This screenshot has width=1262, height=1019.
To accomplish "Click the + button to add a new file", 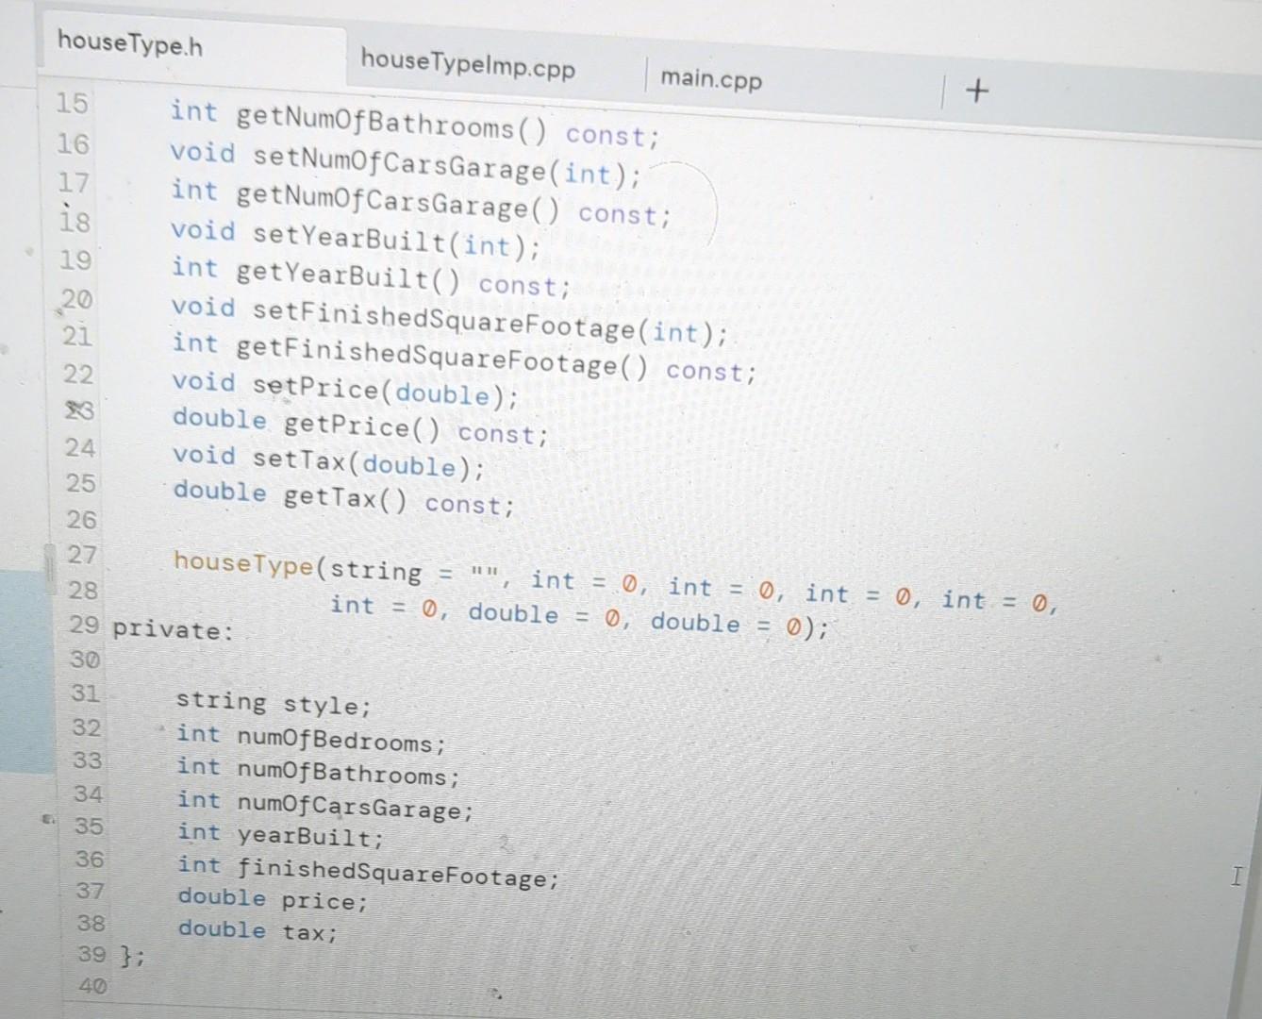I will tap(976, 91).
